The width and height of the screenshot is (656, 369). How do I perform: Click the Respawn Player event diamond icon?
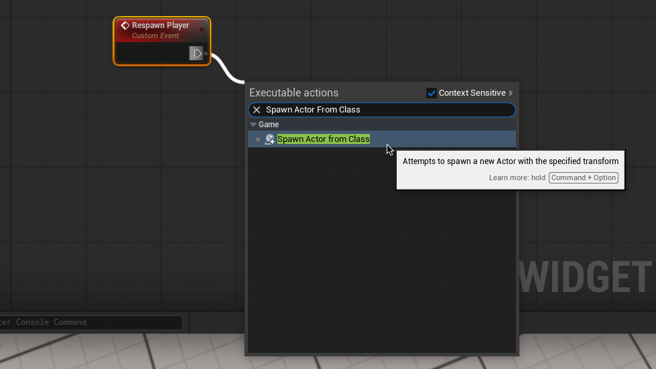(x=125, y=25)
